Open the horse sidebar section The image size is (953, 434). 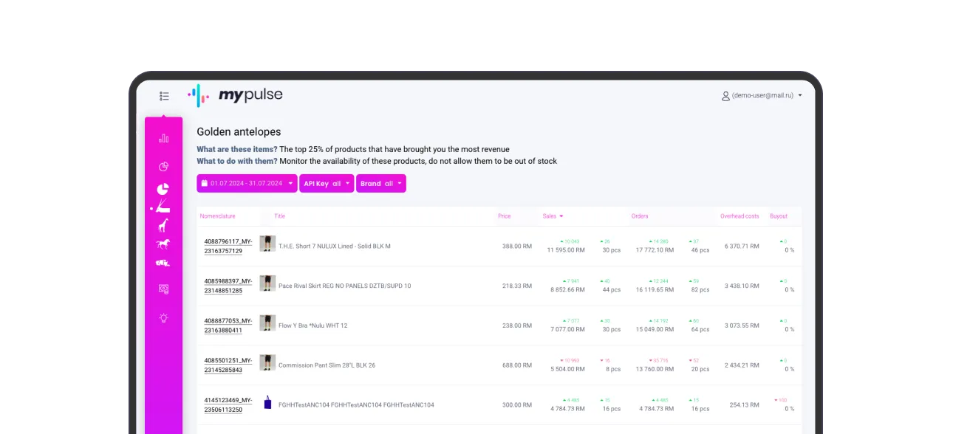163,244
